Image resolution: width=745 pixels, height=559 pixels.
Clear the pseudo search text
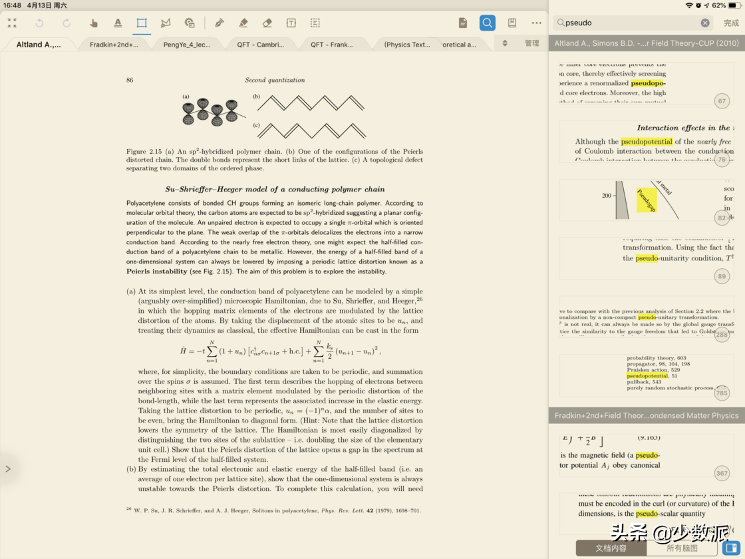click(705, 23)
